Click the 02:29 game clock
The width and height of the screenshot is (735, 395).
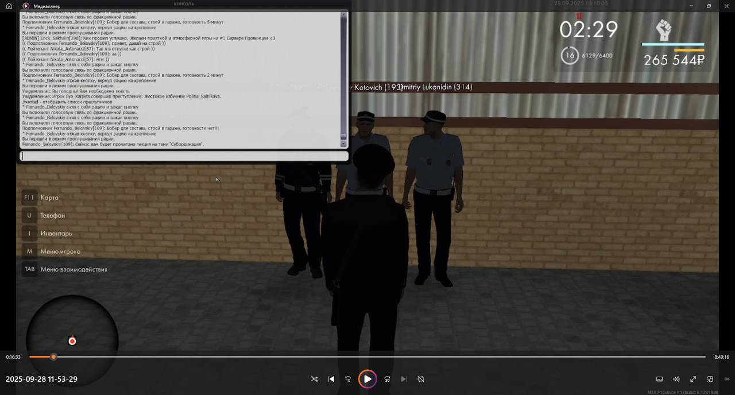coord(589,29)
